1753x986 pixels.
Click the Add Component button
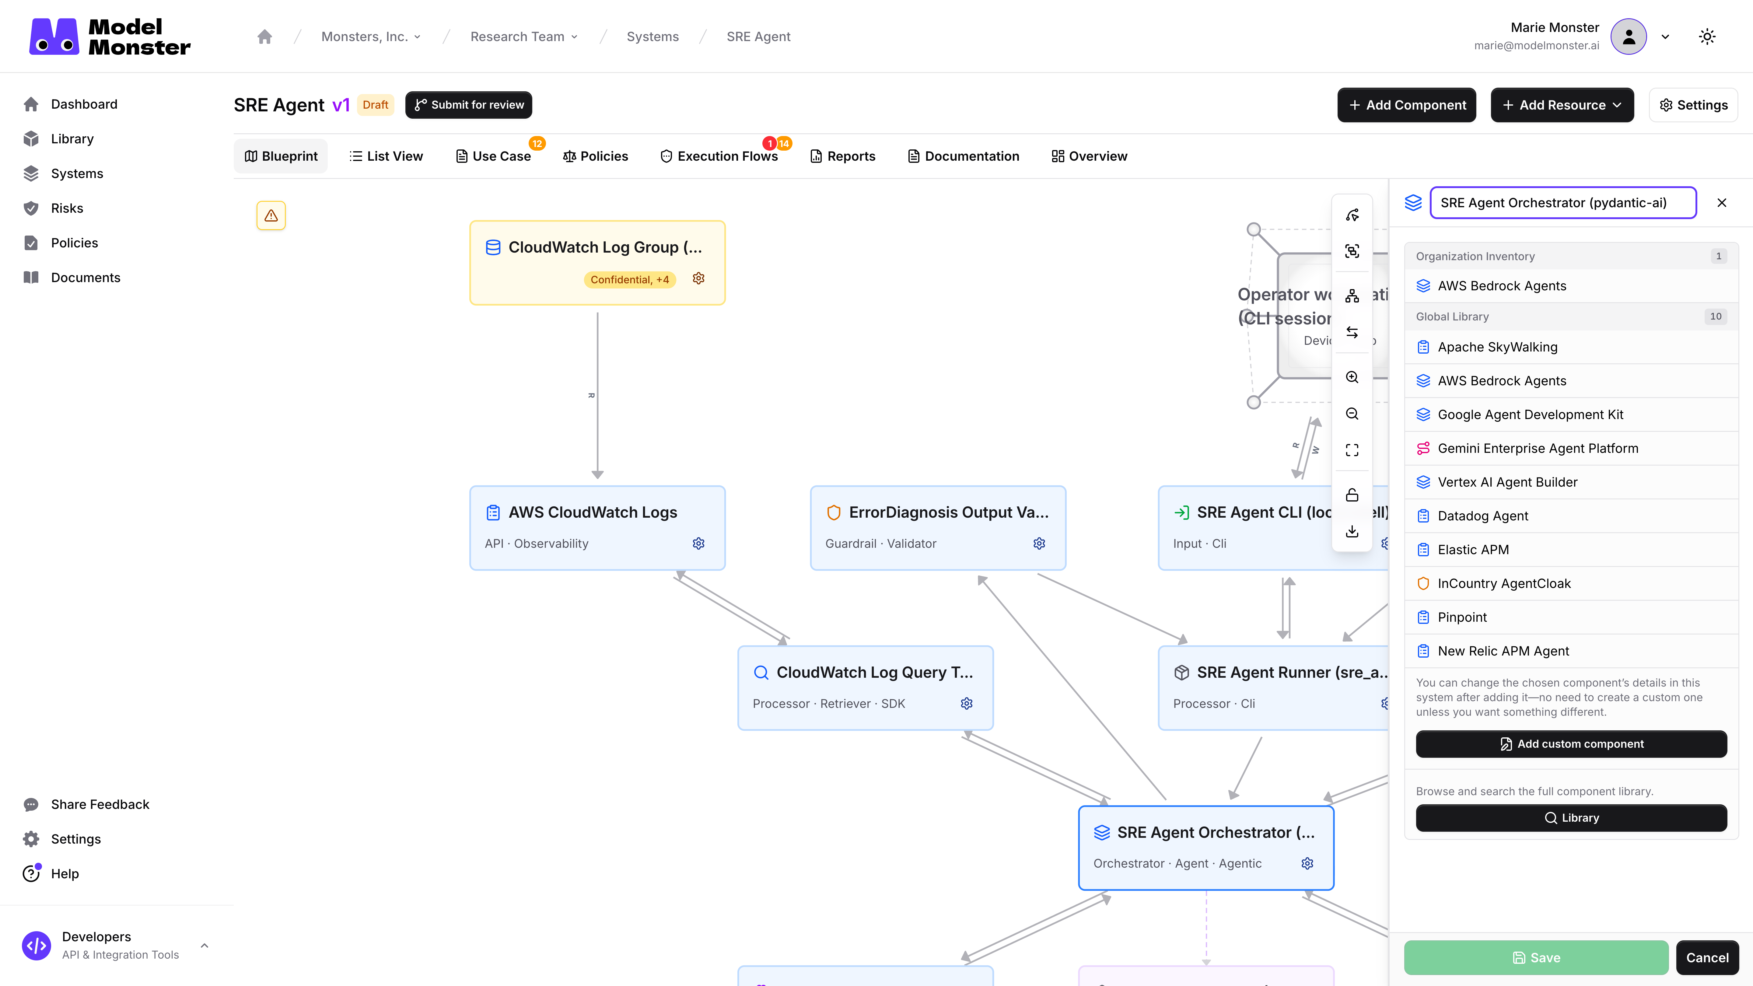(1407, 105)
